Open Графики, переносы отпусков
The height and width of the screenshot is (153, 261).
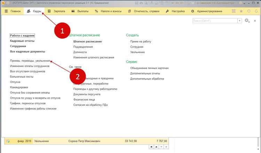27,103
